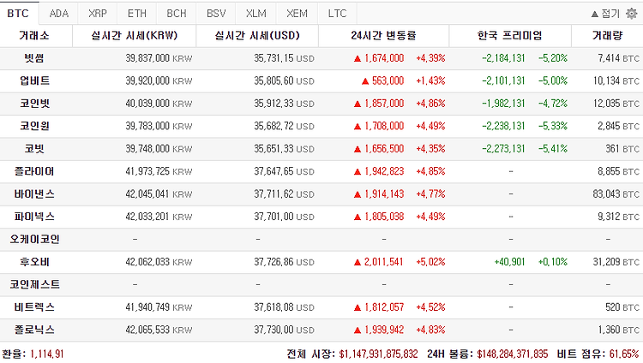Click the BTC dominance 61.65% value
This screenshot has width=643, height=363.
pos(624,354)
